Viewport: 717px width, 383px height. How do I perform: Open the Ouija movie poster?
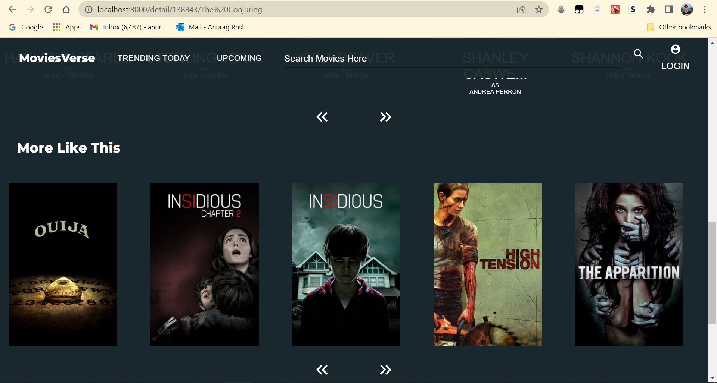63,264
